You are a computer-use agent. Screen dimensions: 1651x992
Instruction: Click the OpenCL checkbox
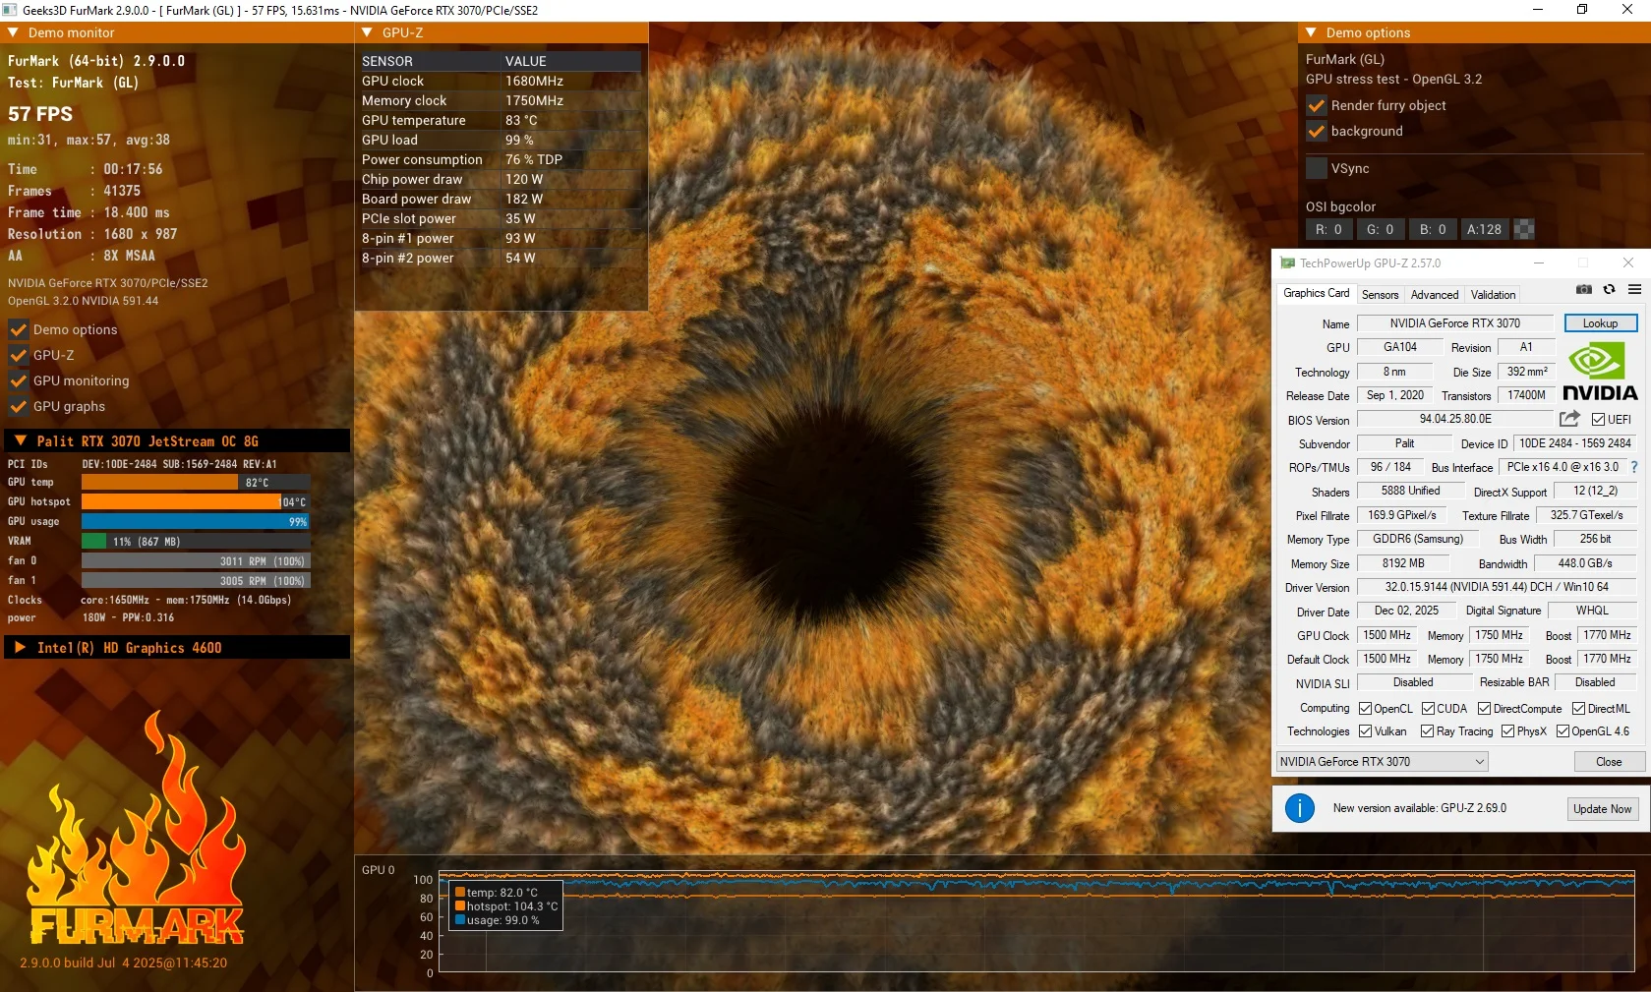1365,709
